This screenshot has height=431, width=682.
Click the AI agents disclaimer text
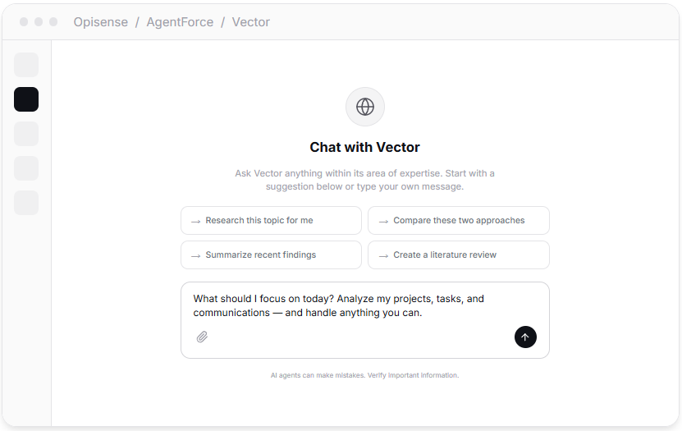(364, 375)
